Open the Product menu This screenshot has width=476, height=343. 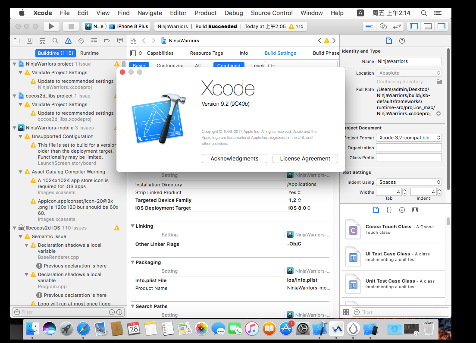pyautogui.click(x=206, y=13)
